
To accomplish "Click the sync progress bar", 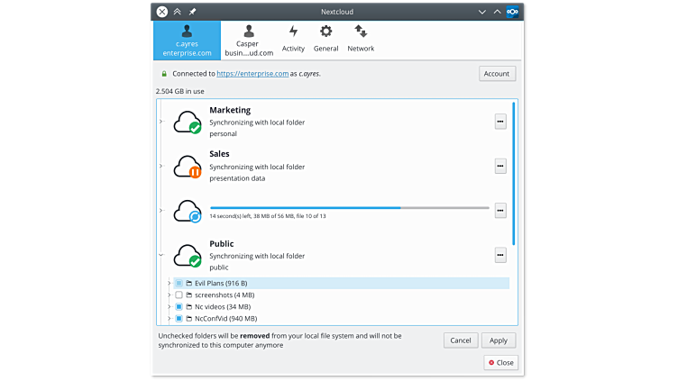I will click(x=349, y=207).
